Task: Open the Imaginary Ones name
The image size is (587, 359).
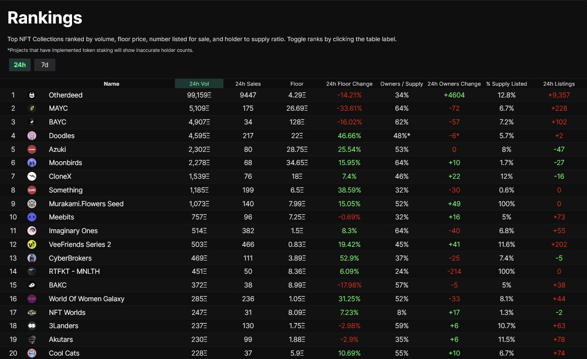Action: (x=73, y=231)
